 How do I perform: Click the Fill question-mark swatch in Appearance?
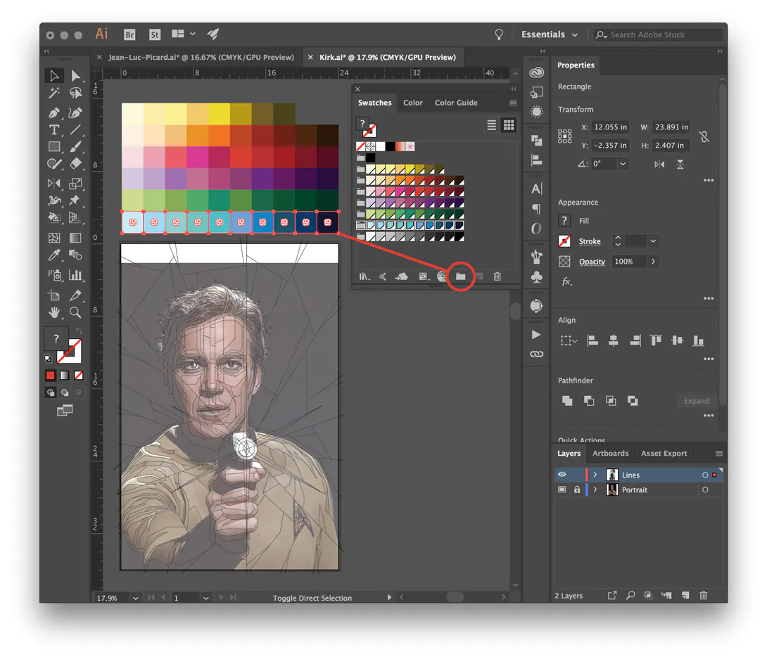click(564, 220)
